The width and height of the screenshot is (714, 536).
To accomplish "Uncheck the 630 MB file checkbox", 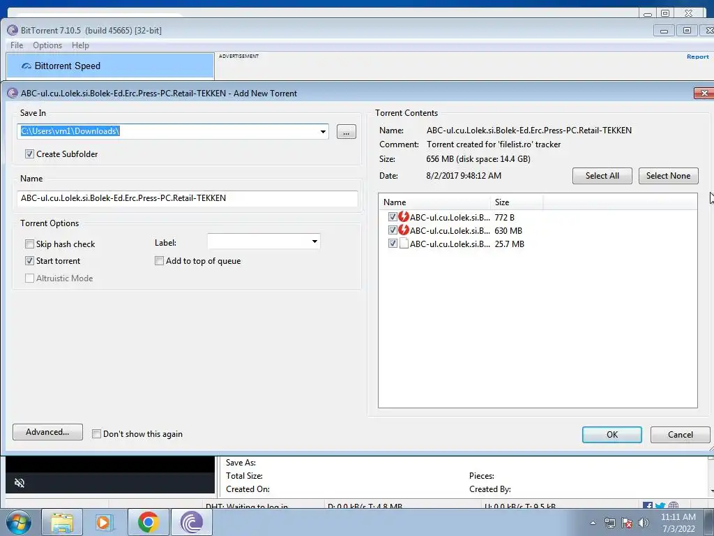I will 393,230.
